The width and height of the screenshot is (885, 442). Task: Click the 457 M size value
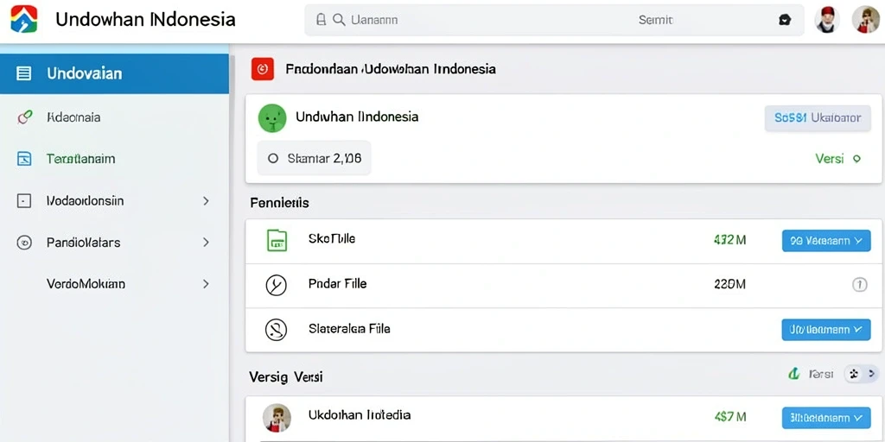pos(729,417)
